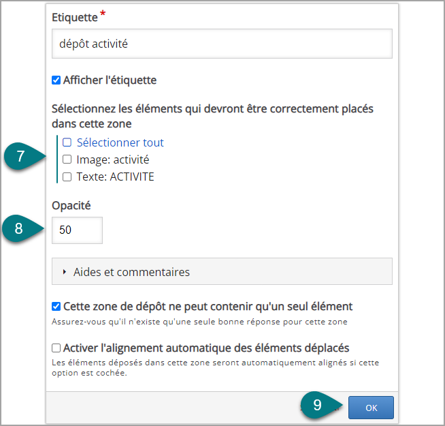The image size is (445, 426).
Task: Click the teal number 8 callout marker
Action: click(22, 228)
